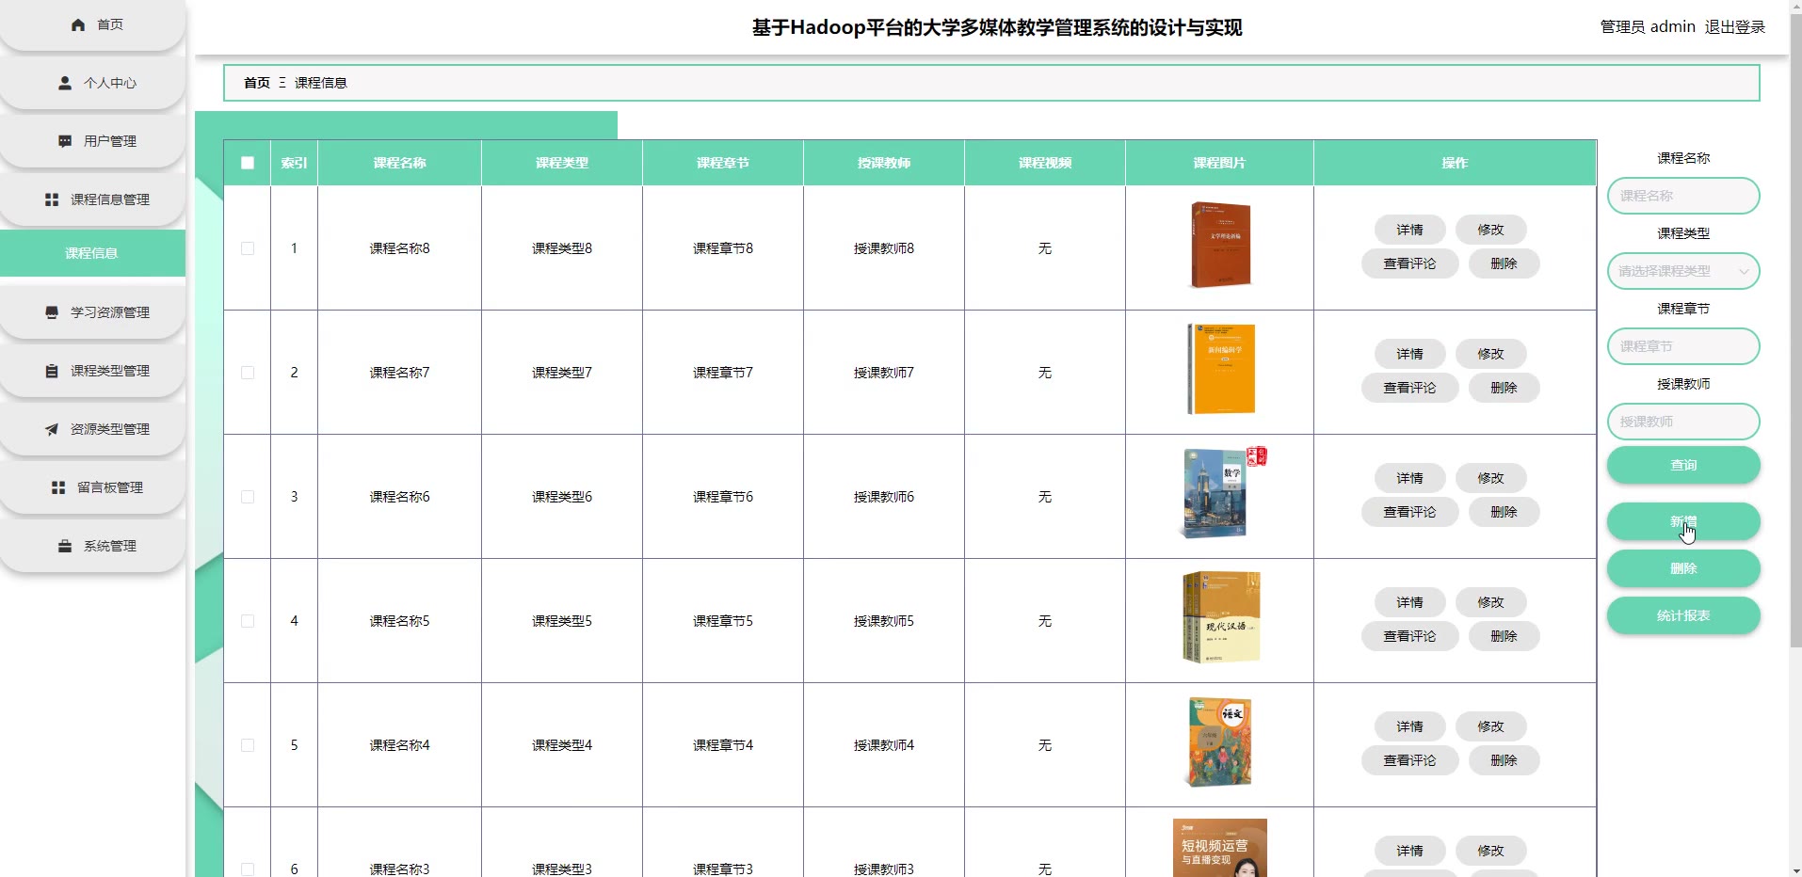
Task: Open the 请选择课程类型 dropdown
Action: click(1683, 271)
